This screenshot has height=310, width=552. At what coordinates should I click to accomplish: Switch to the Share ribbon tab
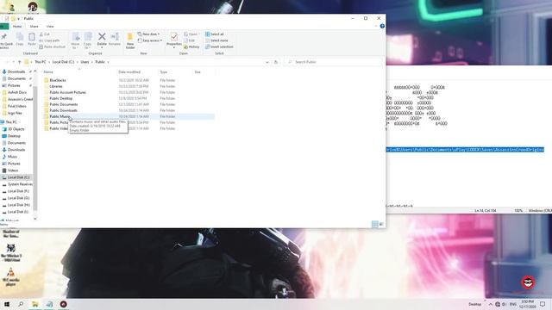tap(34, 27)
